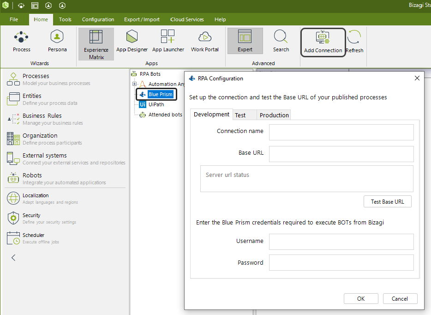Select the RPA Bots root node
The height and width of the screenshot is (315, 431).
point(150,74)
